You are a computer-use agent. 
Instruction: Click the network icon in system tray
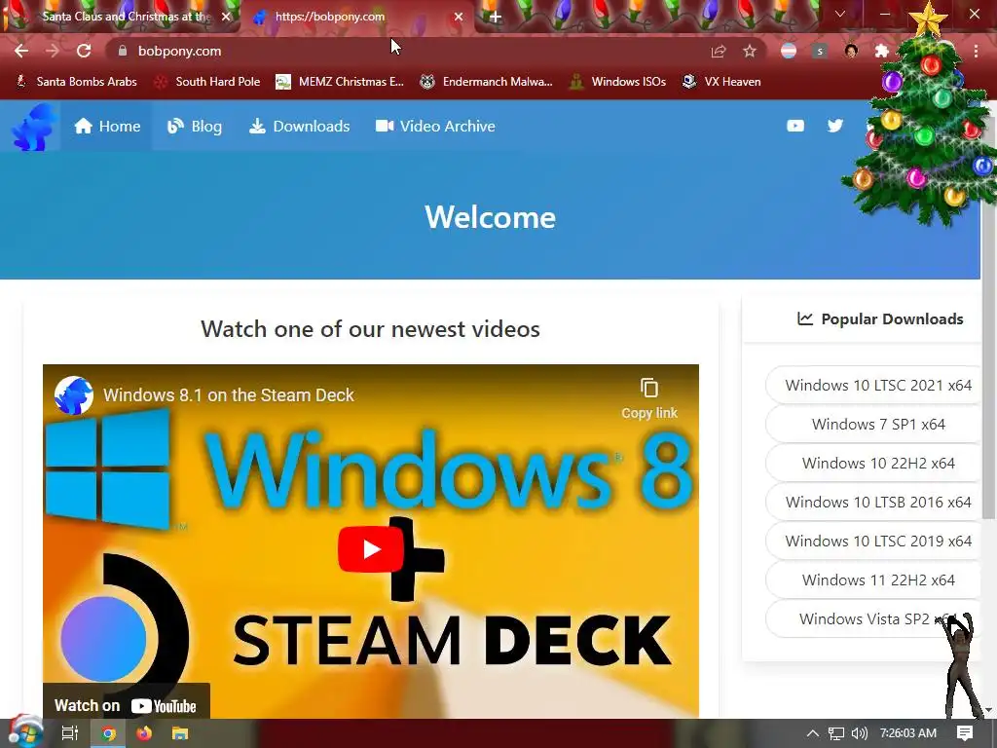pos(836,733)
